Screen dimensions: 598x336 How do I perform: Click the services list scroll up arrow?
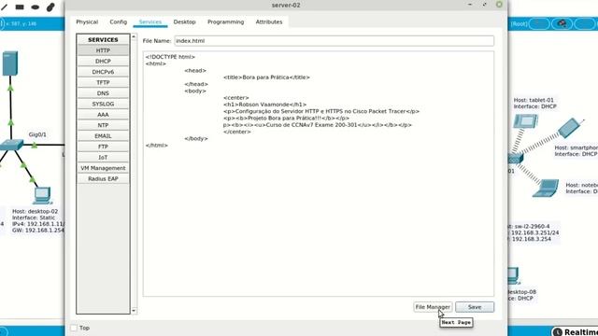point(134,37)
